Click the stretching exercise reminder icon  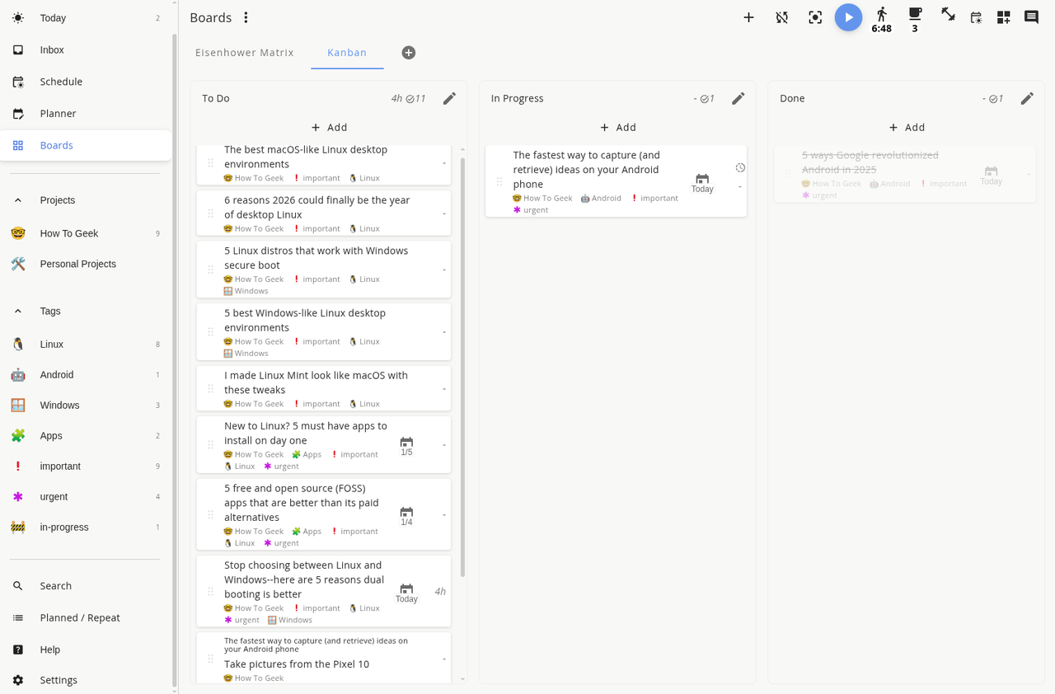coord(947,14)
